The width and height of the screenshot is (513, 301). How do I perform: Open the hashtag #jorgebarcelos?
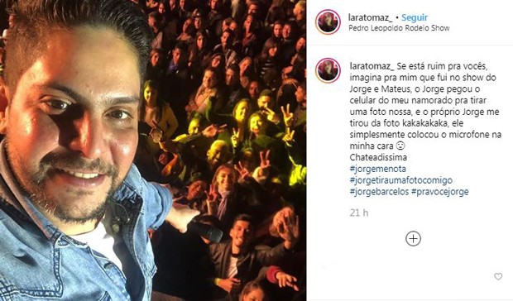[379, 192]
